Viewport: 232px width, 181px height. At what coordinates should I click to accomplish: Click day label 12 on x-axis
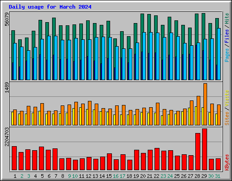(88, 176)
